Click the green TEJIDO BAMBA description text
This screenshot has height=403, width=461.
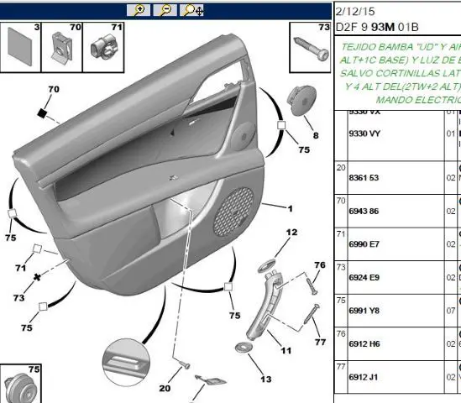pyautogui.click(x=401, y=73)
